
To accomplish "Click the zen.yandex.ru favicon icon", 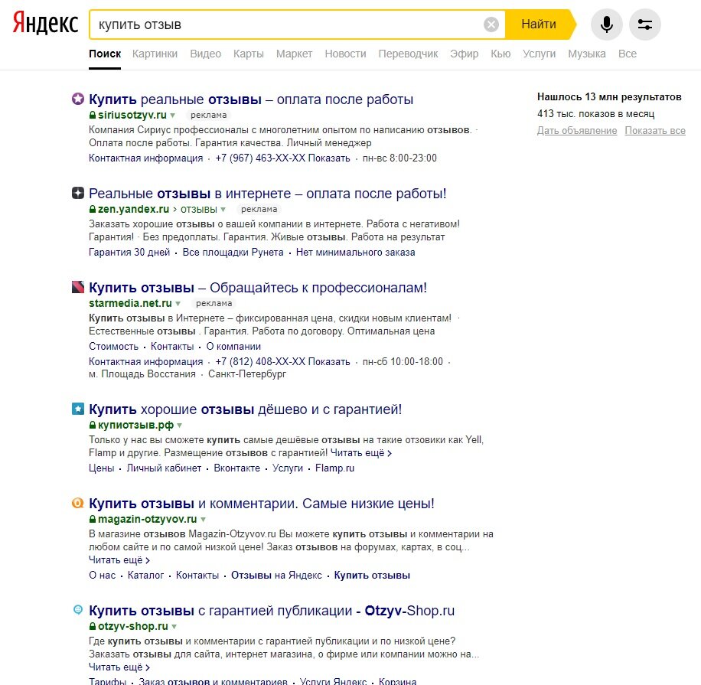I will pyautogui.click(x=78, y=193).
